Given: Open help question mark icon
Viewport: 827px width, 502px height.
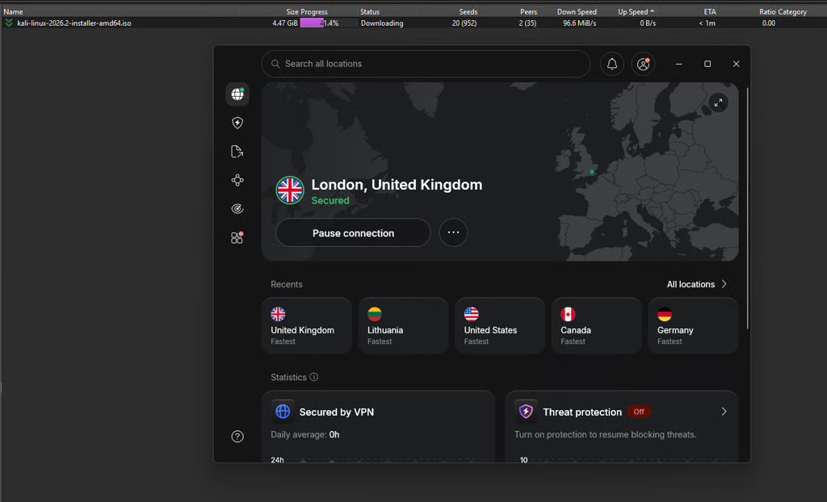Looking at the screenshot, I should 237,436.
